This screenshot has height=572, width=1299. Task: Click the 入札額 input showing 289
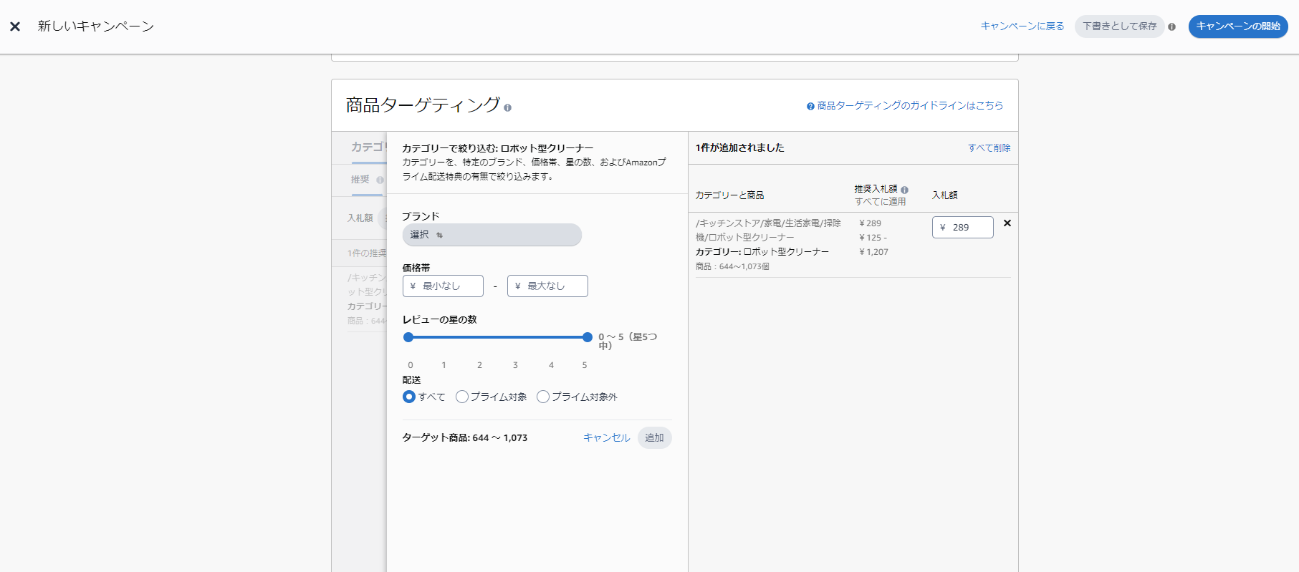tap(963, 228)
